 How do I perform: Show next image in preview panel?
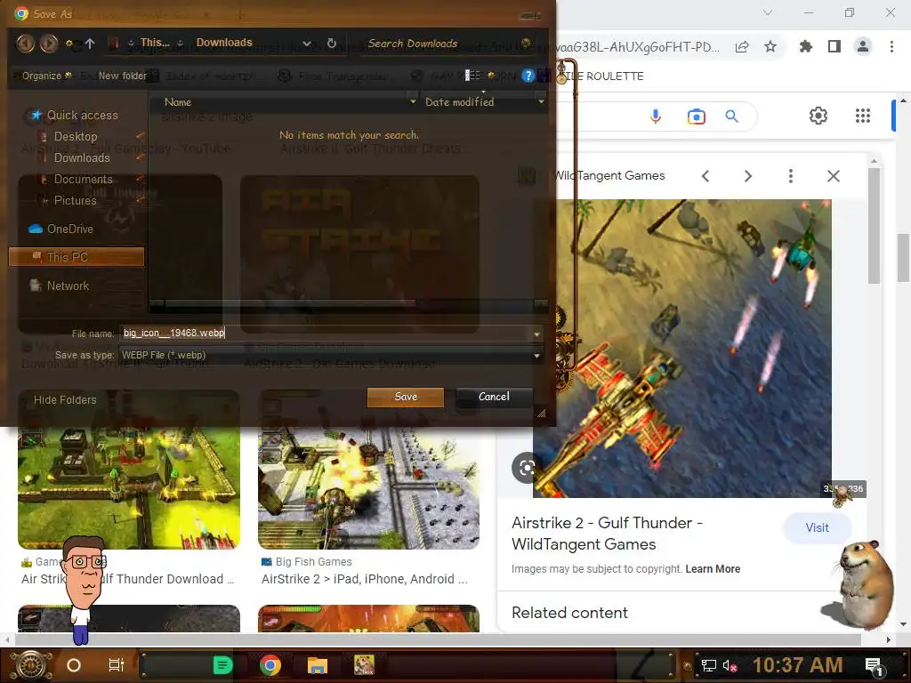(x=747, y=176)
